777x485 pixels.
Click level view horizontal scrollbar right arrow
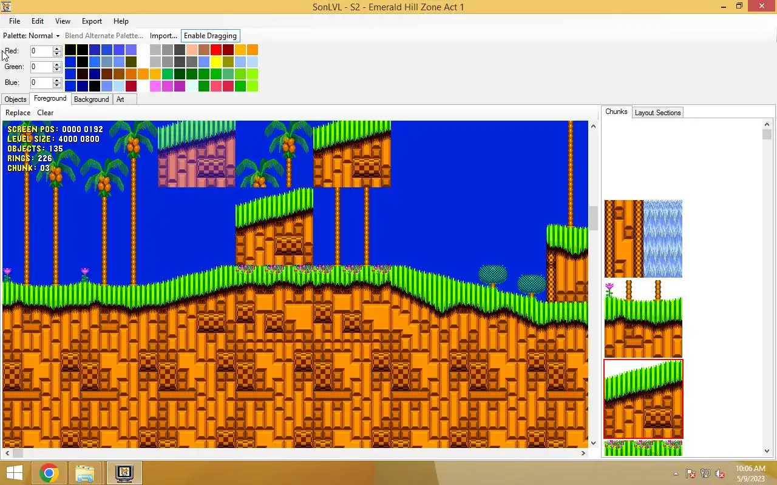pyautogui.click(x=583, y=453)
